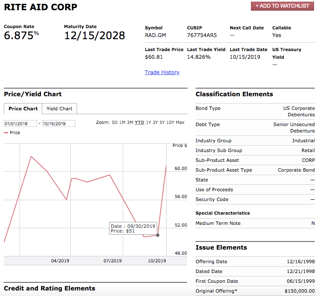Set chart zoom to 1Y
The image size is (320, 296).
[x=149, y=122]
